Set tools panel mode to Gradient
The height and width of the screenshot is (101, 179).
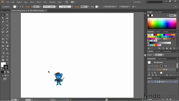coord(5,72)
